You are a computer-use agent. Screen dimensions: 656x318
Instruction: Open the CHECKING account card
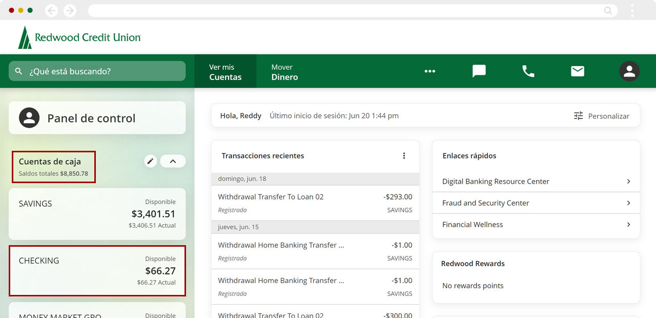click(x=97, y=271)
